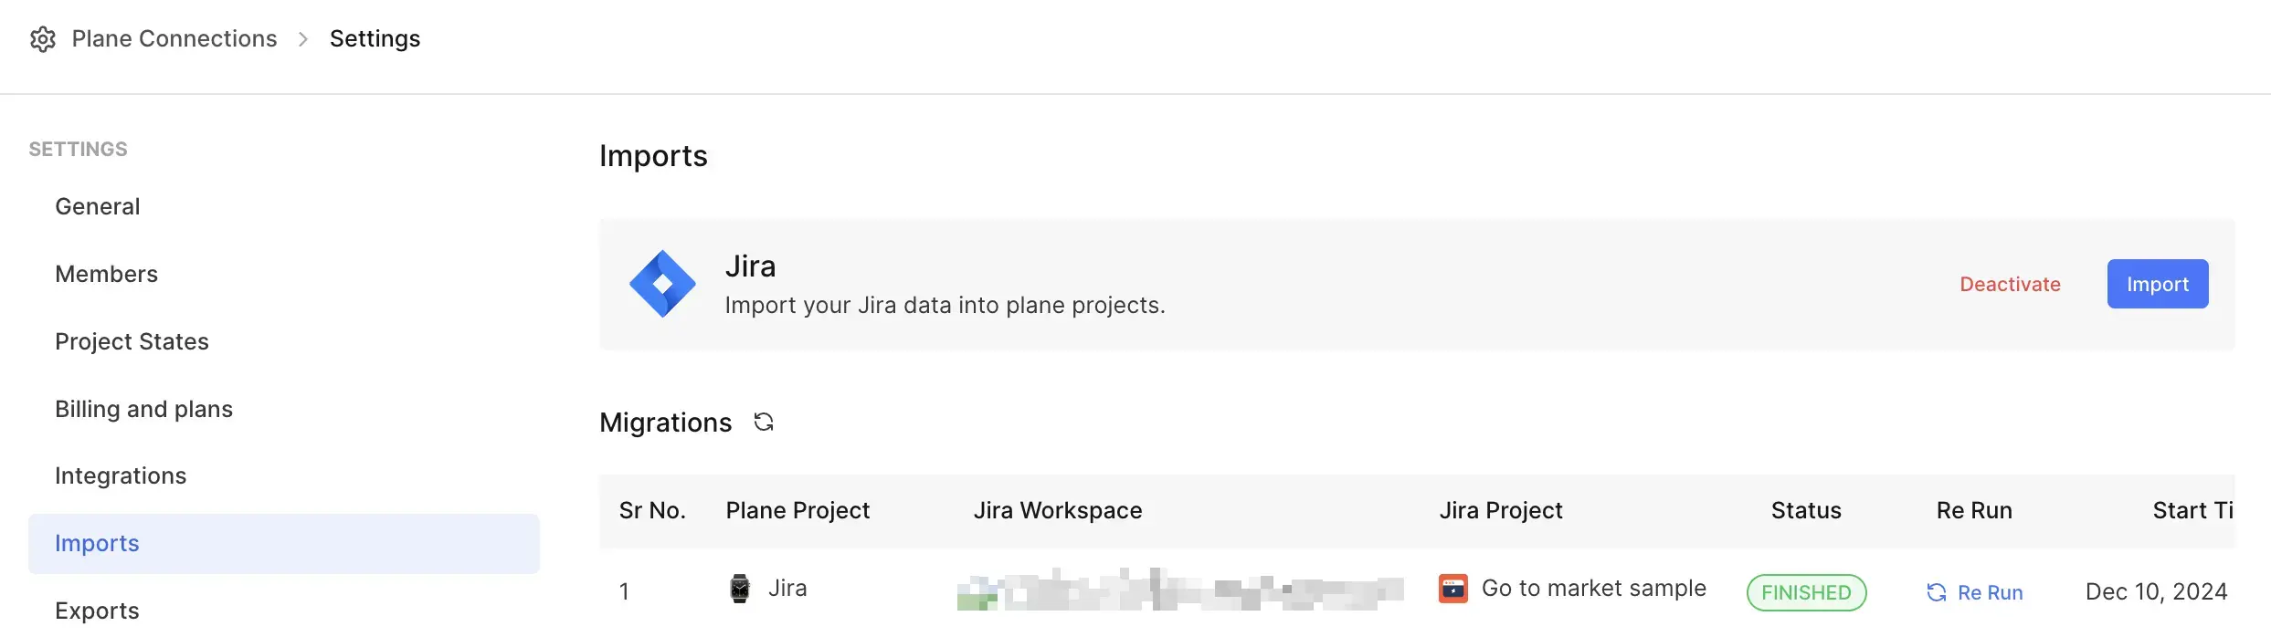
Task: Select the Imports sidebar item
Action: (284, 543)
